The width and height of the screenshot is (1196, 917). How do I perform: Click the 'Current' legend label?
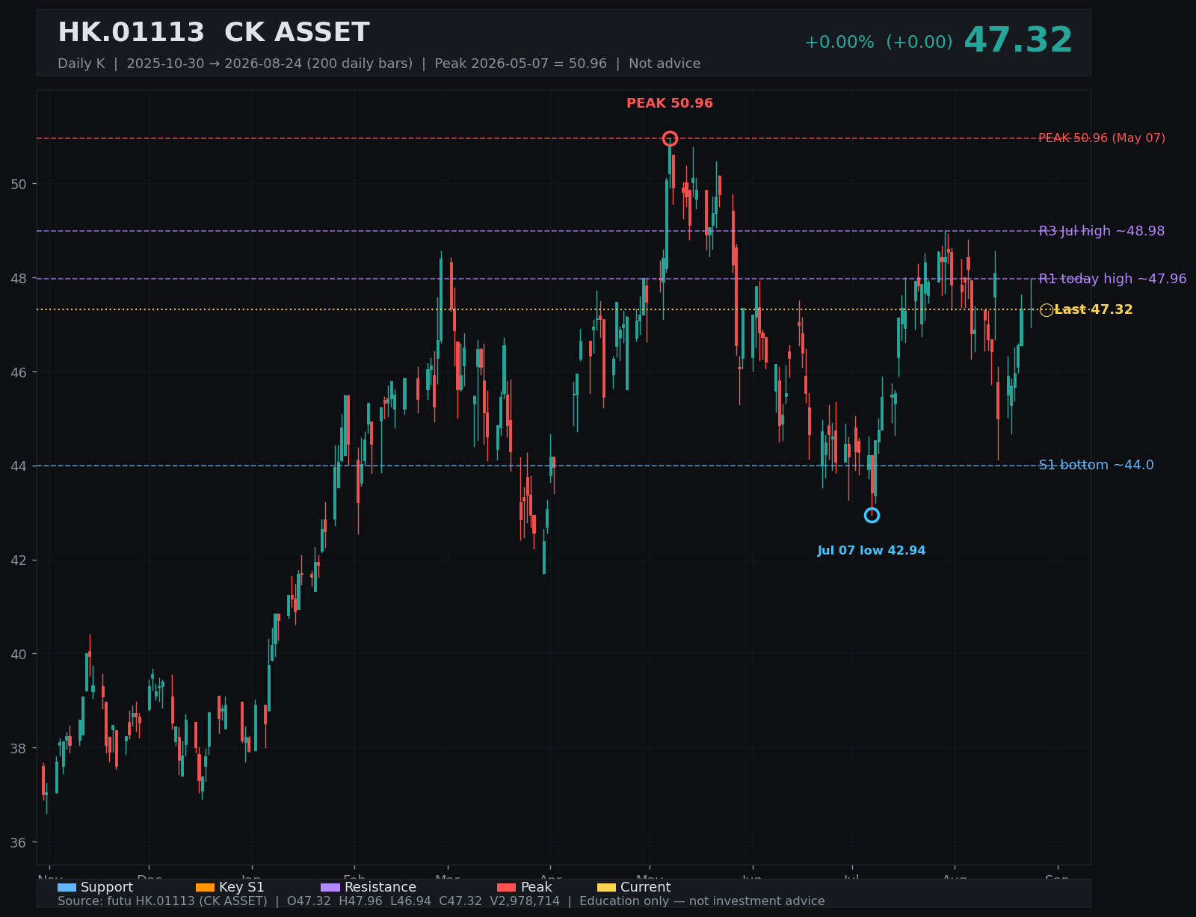click(646, 888)
